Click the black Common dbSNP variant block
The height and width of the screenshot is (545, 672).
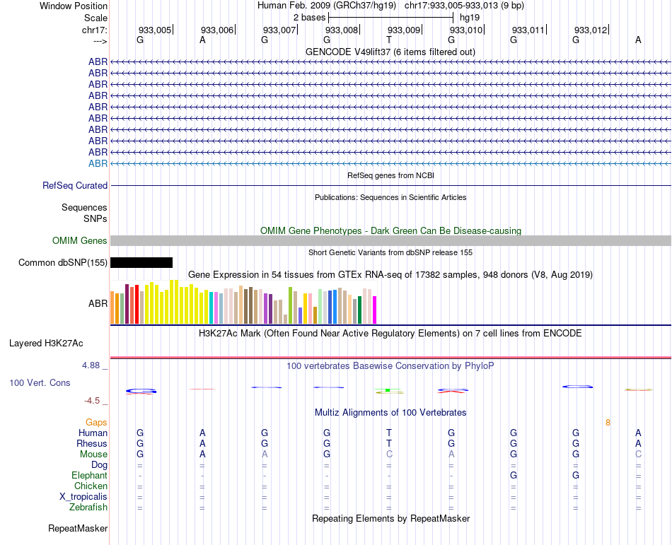[x=141, y=262]
